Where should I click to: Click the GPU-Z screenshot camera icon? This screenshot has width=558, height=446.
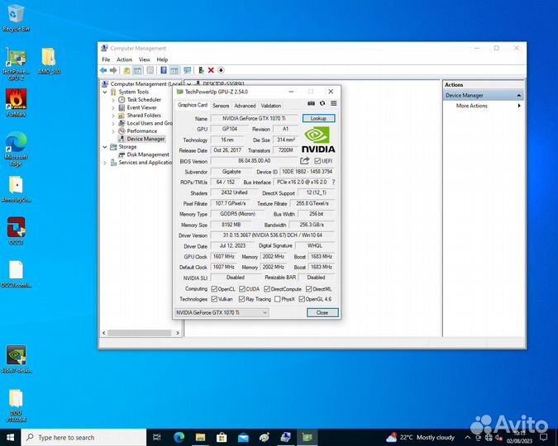point(311,104)
